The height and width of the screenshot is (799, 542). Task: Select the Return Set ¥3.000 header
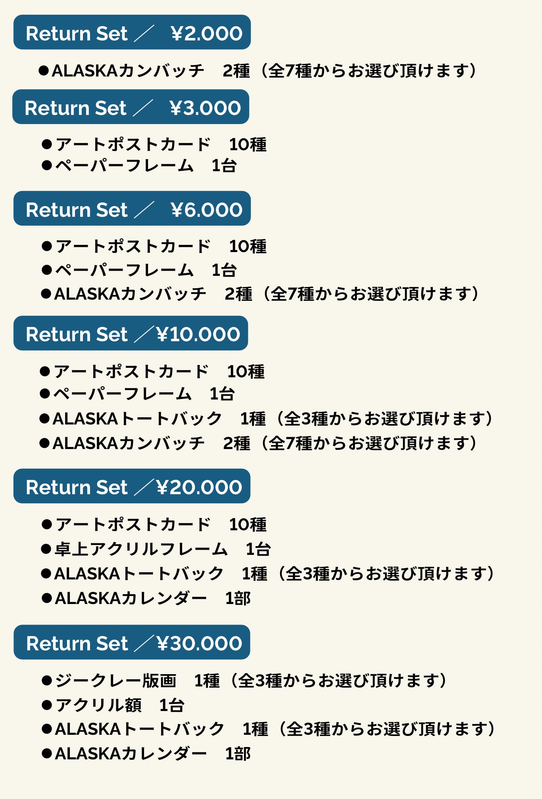pyautogui.click(x=131, y=107)
